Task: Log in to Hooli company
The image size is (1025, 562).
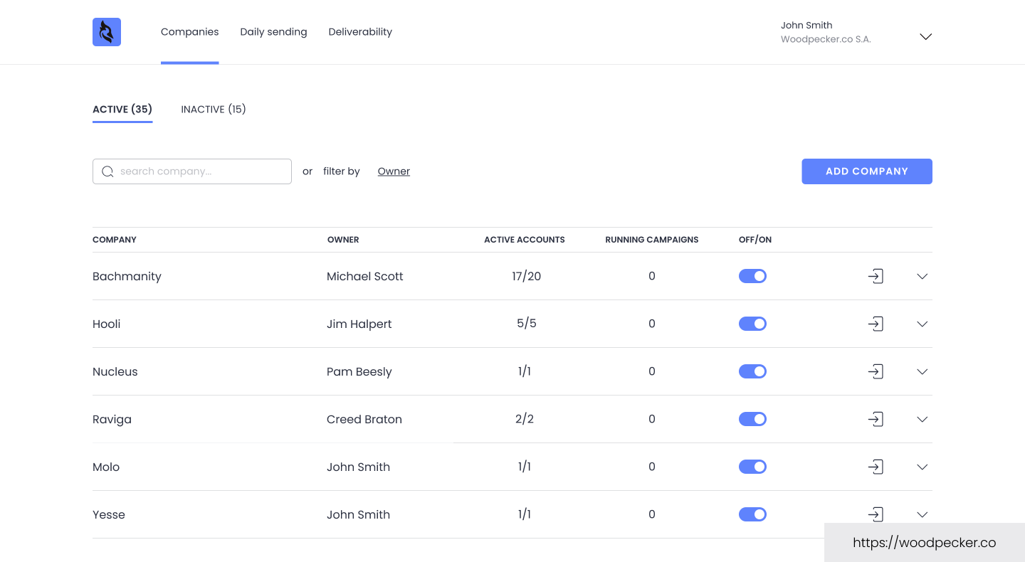Action: pyautogui.click(x=876, y=324)
